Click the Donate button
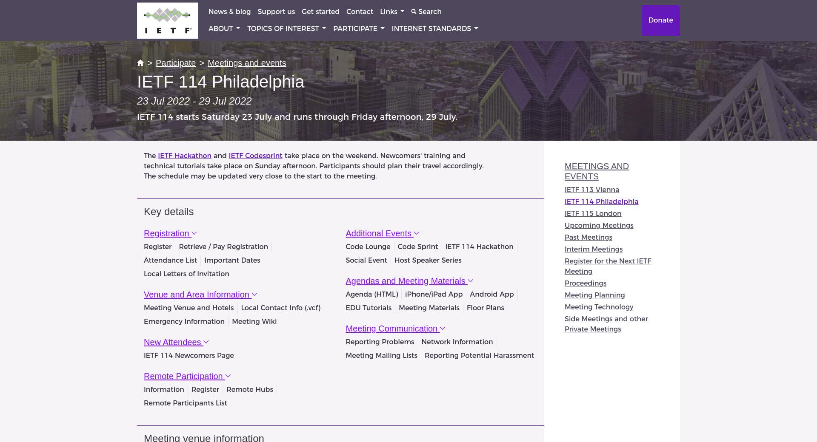Viewport: 817px width, 442px height. pyautogui.click(x=660, y=20)
